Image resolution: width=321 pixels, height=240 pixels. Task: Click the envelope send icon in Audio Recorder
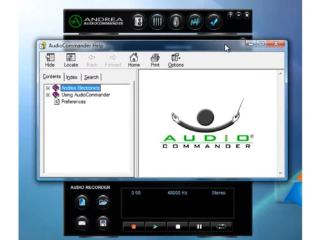pos(82,223)
